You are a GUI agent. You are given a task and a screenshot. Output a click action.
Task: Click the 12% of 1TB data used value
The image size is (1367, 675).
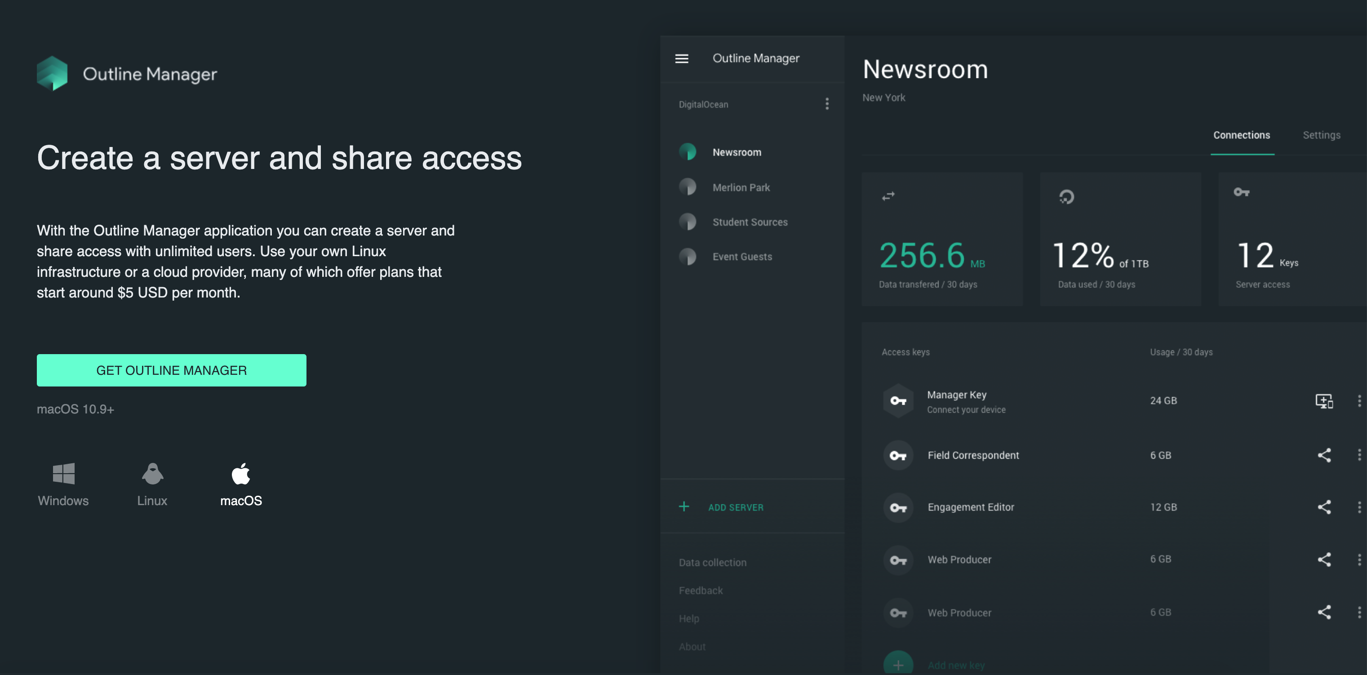click(1100, 255)
